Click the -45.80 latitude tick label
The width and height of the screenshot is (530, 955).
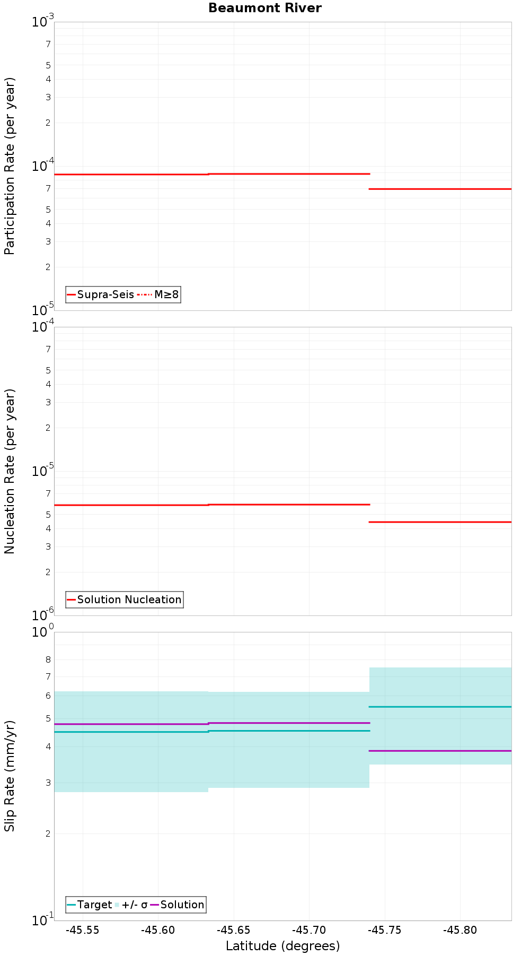[460, 930]
